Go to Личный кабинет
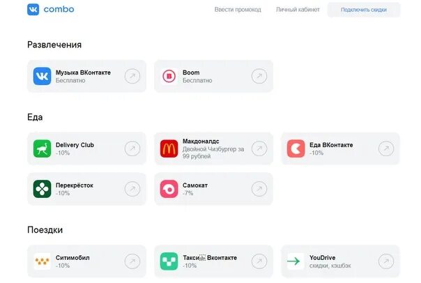 click(x=298, y=10)
